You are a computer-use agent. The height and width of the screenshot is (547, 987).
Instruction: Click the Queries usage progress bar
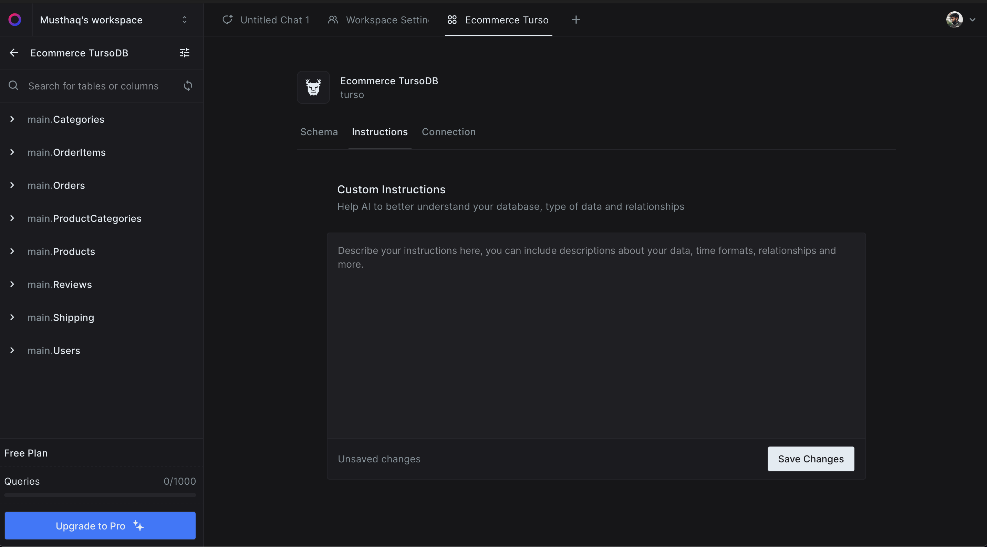click(100, 495)
